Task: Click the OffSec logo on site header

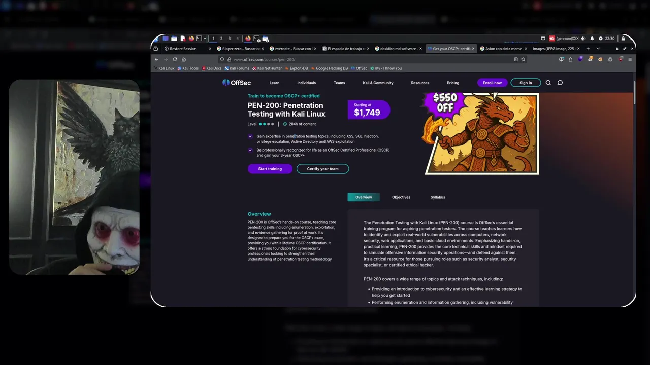Action: coord(237,83)
